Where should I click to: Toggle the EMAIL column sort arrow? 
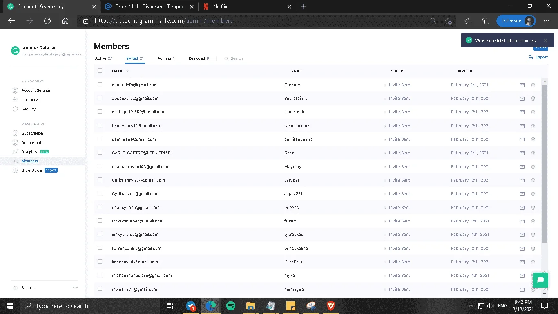(127, 71)
